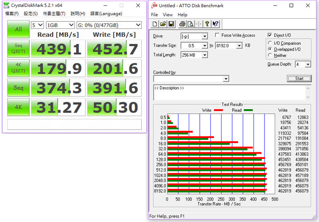Click the Save floppy icon in ATTO toolbar
The width and height of the screenshot is (319, 222).
click(171, 24)
